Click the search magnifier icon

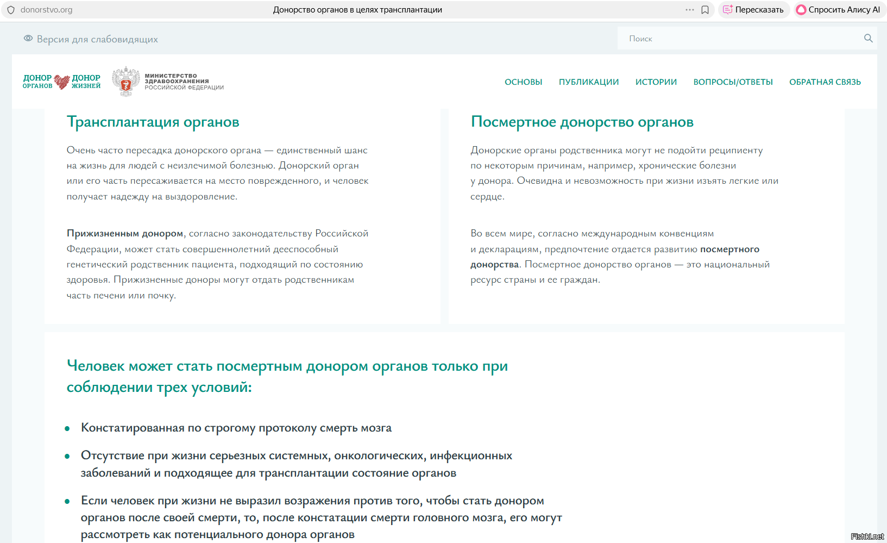[x=868, y=38]
